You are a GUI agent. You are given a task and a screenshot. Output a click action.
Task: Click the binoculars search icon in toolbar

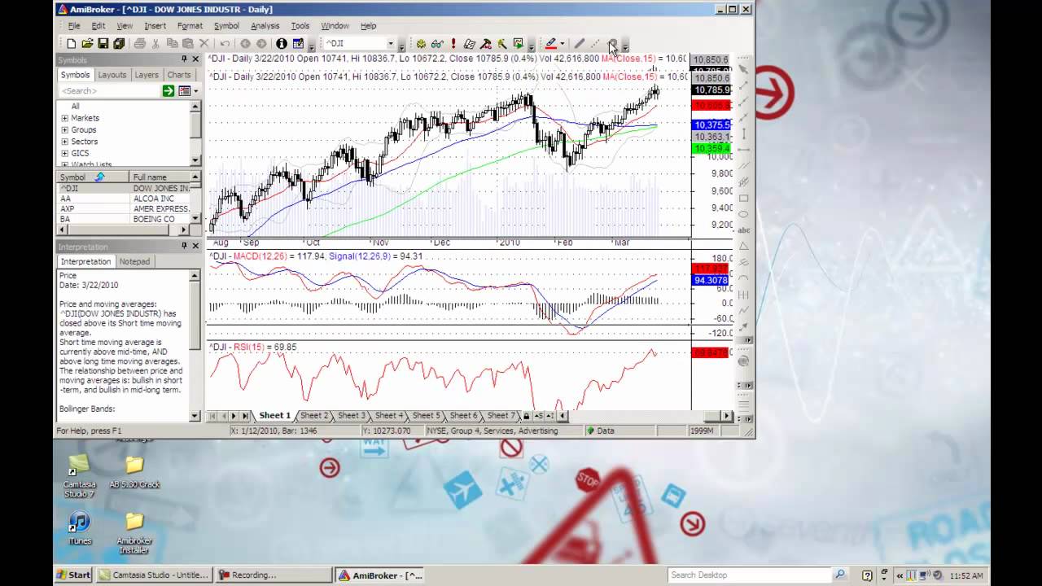click(436, 43)
